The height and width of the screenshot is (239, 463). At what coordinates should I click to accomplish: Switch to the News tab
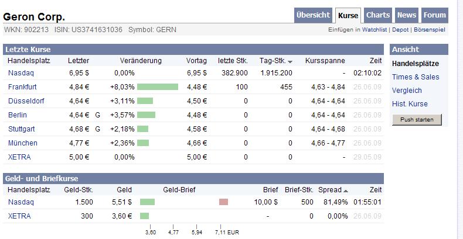[407, 16]
